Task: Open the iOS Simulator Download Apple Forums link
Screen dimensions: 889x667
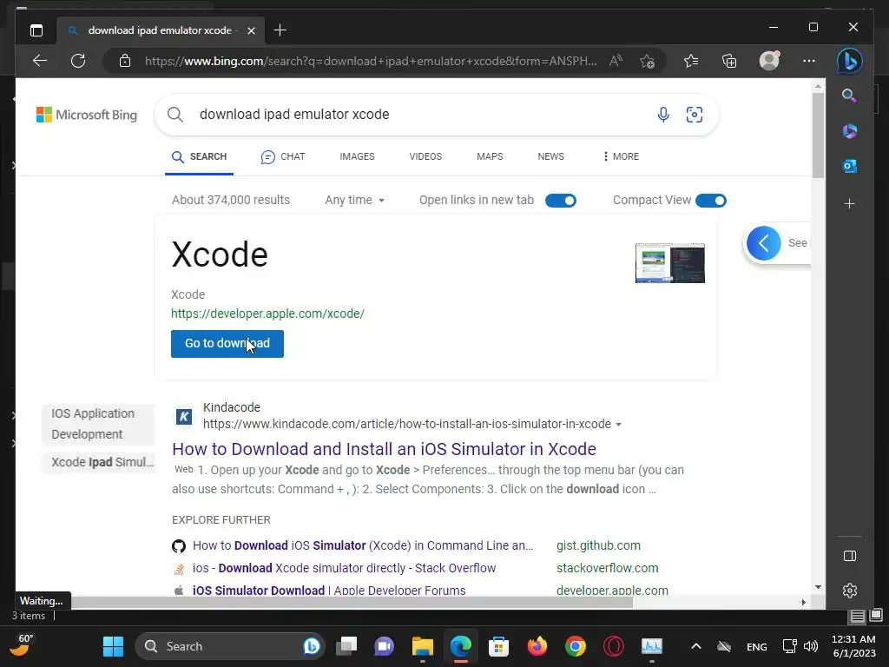Action: pyautogui.click(x=329, y=591)
